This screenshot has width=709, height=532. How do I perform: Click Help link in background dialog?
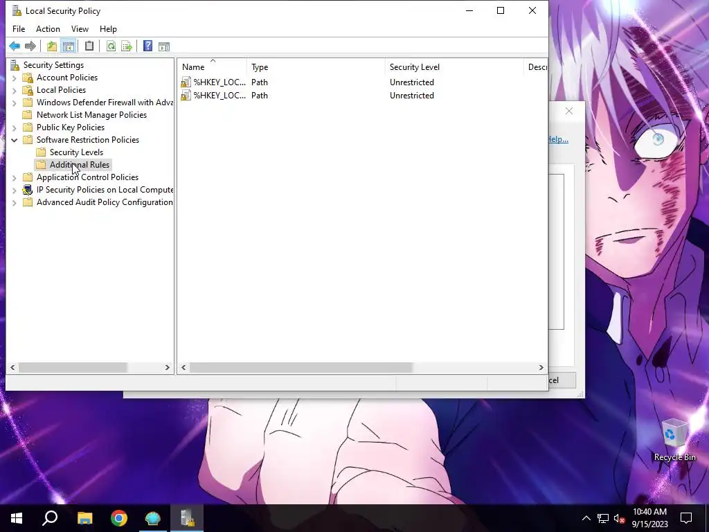click(559, 139)
